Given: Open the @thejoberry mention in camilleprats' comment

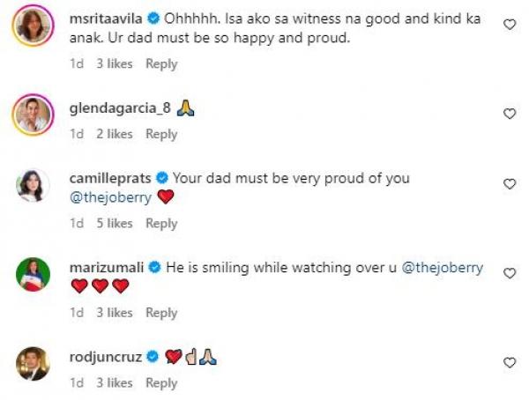Looking at the screenshot, I should [109, 197].
